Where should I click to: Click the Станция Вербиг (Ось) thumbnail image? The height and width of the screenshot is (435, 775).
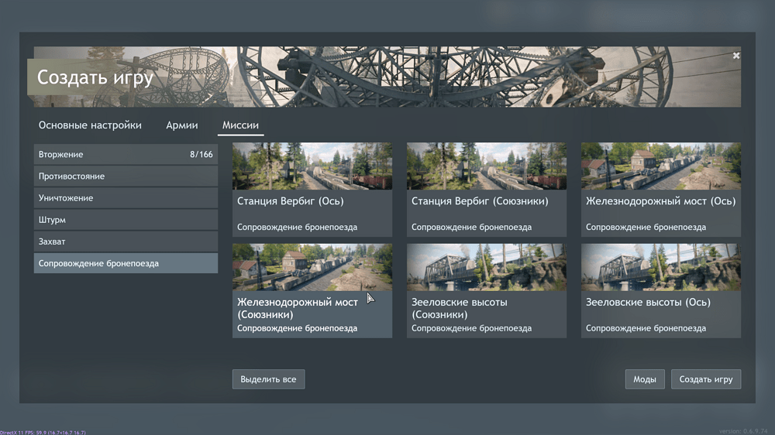click(x=312, y=166)
